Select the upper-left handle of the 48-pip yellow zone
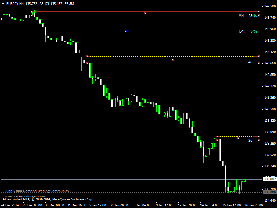This screenshot has height=208, width=277. click(x=87, y=57)
